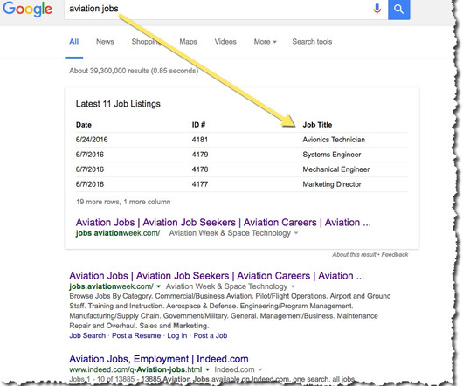Click the Google logo
Screen dimensions: 463x386
[27, 9]
